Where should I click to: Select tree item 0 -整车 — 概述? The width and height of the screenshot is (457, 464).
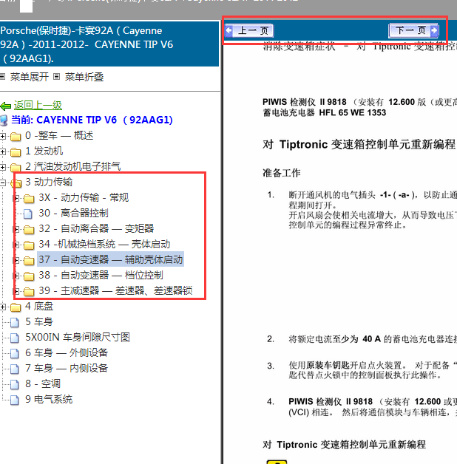point(59,135)
